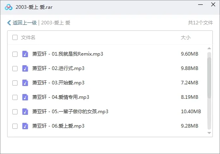Click the music file icon for 02.进行式.mp3

click(x=25, y=68)
